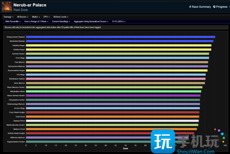Click the Devastation Evoker teal bar
This screenshot has width=230, height=154.
[113, 100]
